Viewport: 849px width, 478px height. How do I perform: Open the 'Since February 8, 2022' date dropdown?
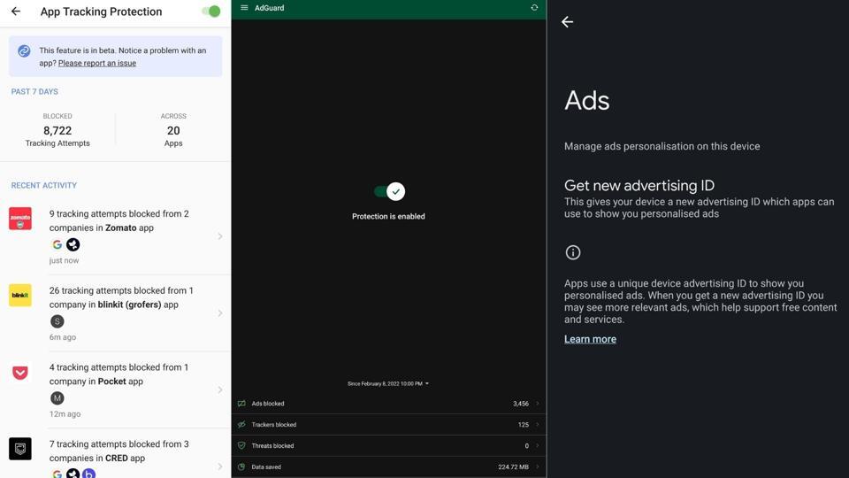pos(388,383)
